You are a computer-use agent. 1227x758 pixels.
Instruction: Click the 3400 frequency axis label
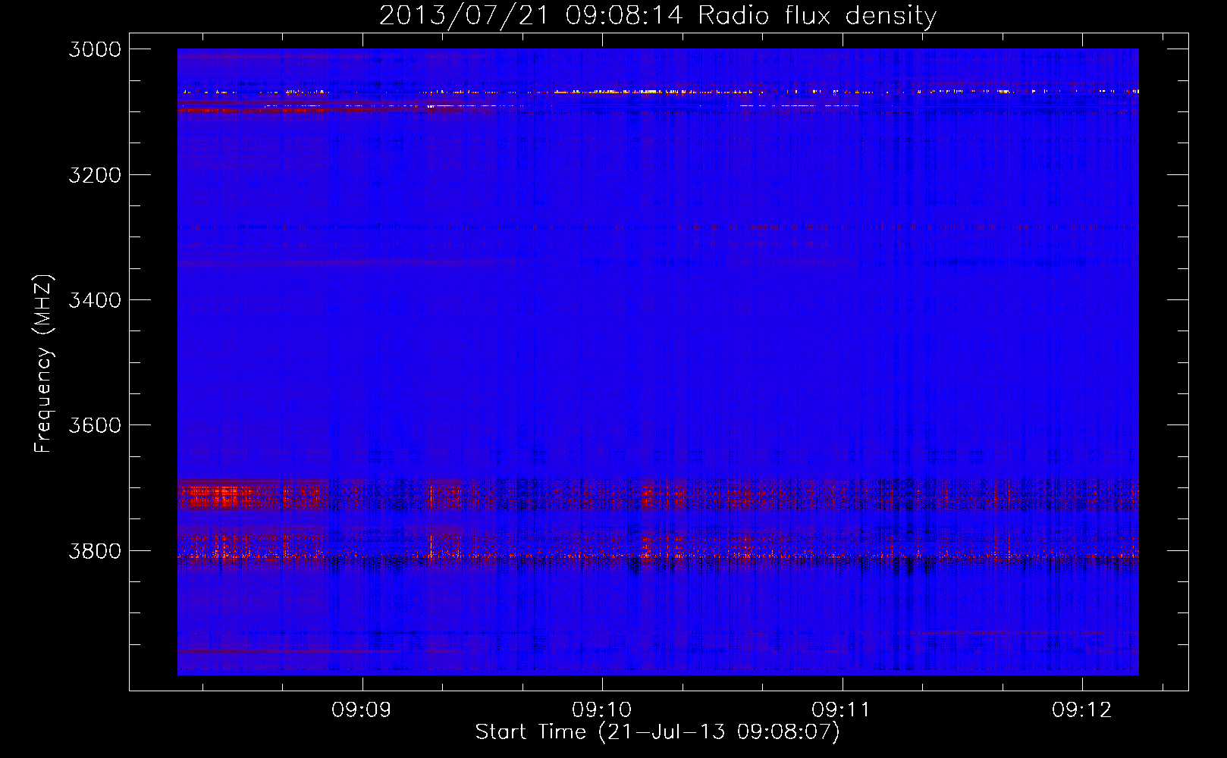[94, 300]
